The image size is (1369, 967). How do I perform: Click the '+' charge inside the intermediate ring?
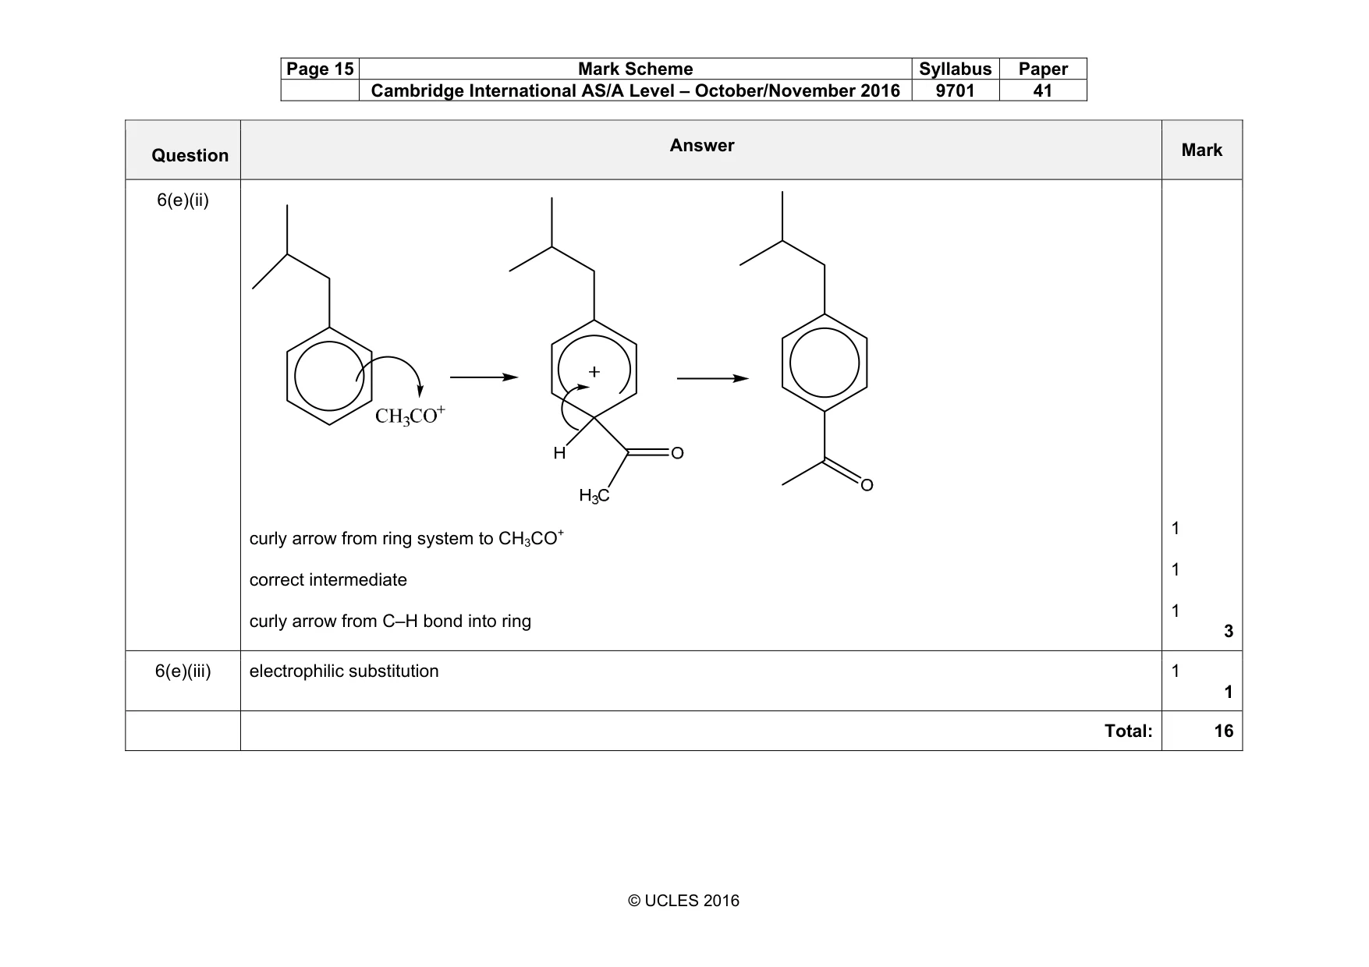594,372
